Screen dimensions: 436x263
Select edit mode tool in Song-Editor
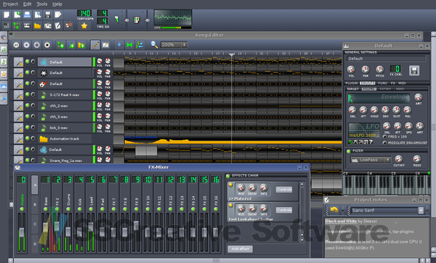105,45
